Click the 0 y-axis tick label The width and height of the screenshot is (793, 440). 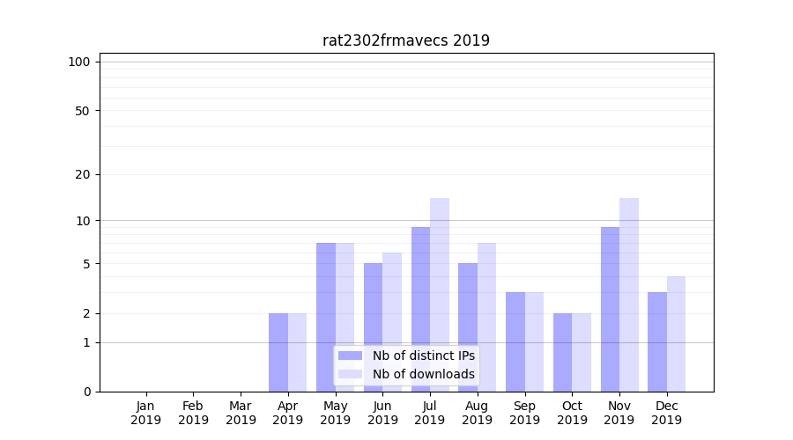point(86,392)
